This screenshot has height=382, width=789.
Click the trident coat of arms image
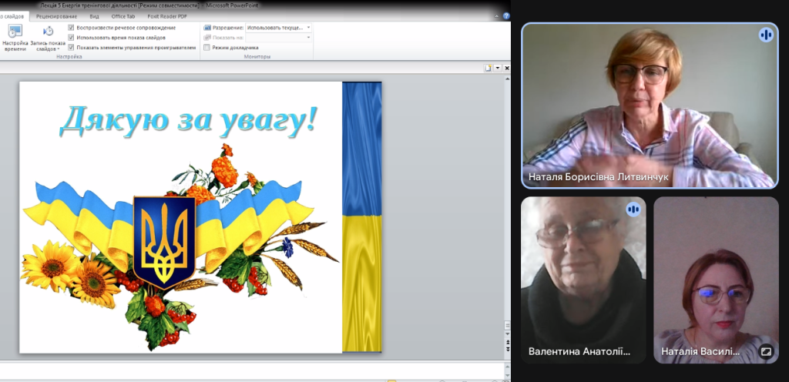164,243
